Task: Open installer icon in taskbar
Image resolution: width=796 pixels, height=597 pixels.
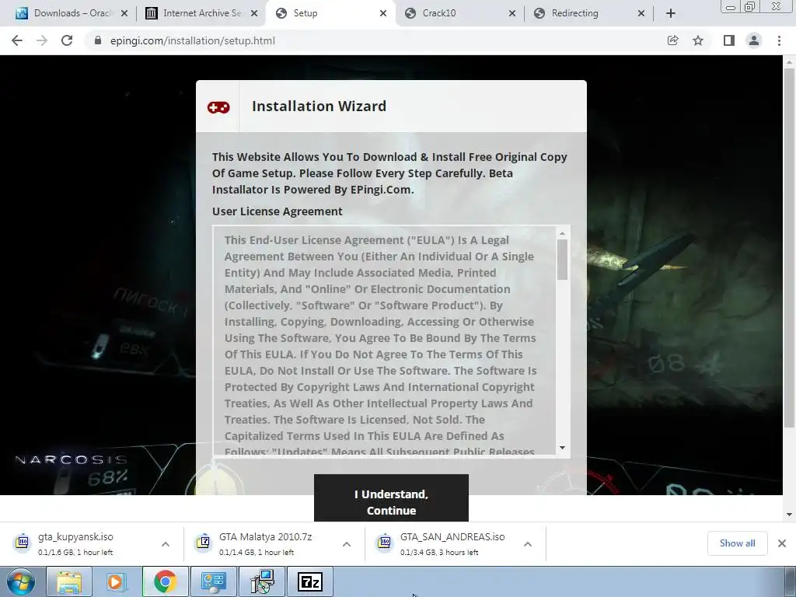Action: click(262, 581)
